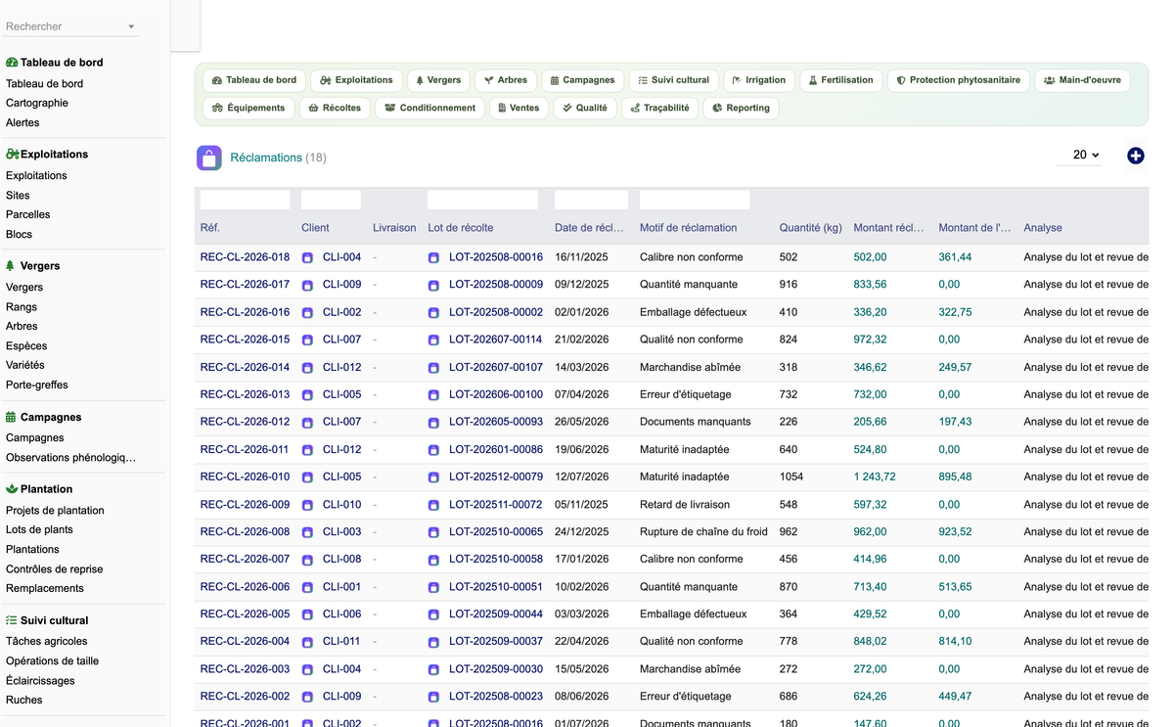Click lot icon beside LOT-202508-00023
The image size is (1174, 727).
(x=433, y=698)
